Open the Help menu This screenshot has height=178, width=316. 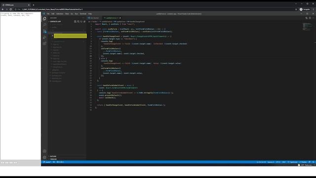coord(90,14)
